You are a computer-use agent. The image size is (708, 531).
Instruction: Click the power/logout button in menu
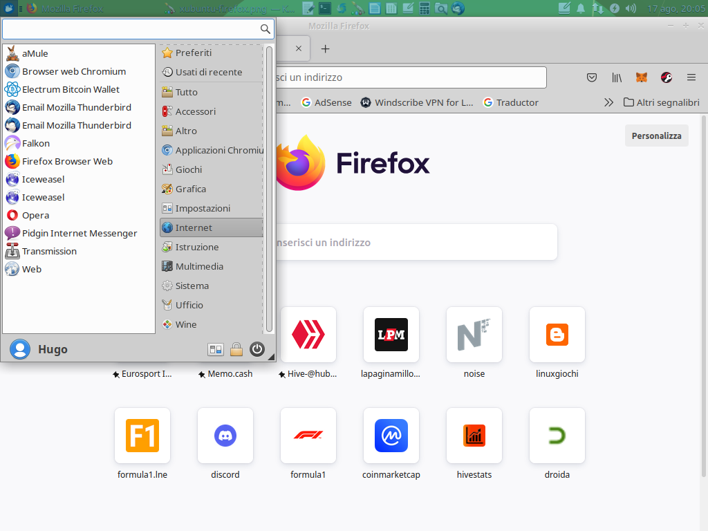(257, 349)
